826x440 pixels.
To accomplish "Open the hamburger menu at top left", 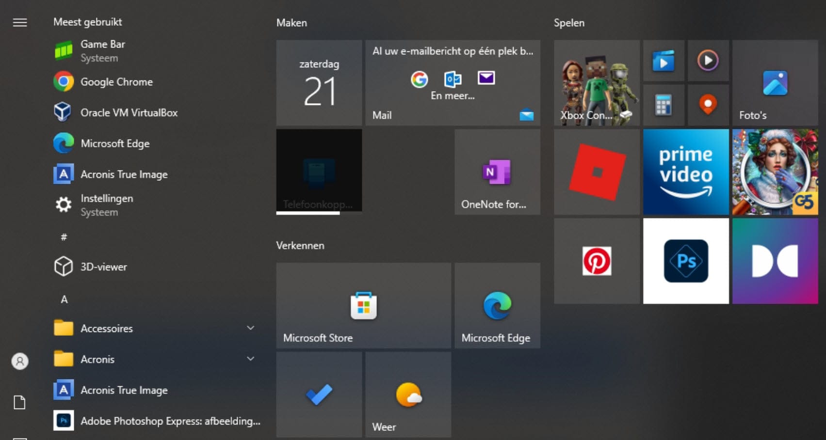I will pyautogui.click(x=20, y=22).
